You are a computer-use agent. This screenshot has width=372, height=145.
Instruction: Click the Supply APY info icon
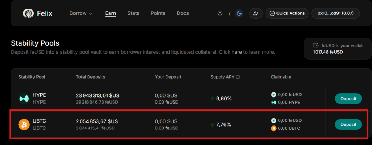click(x=238, y=77)
